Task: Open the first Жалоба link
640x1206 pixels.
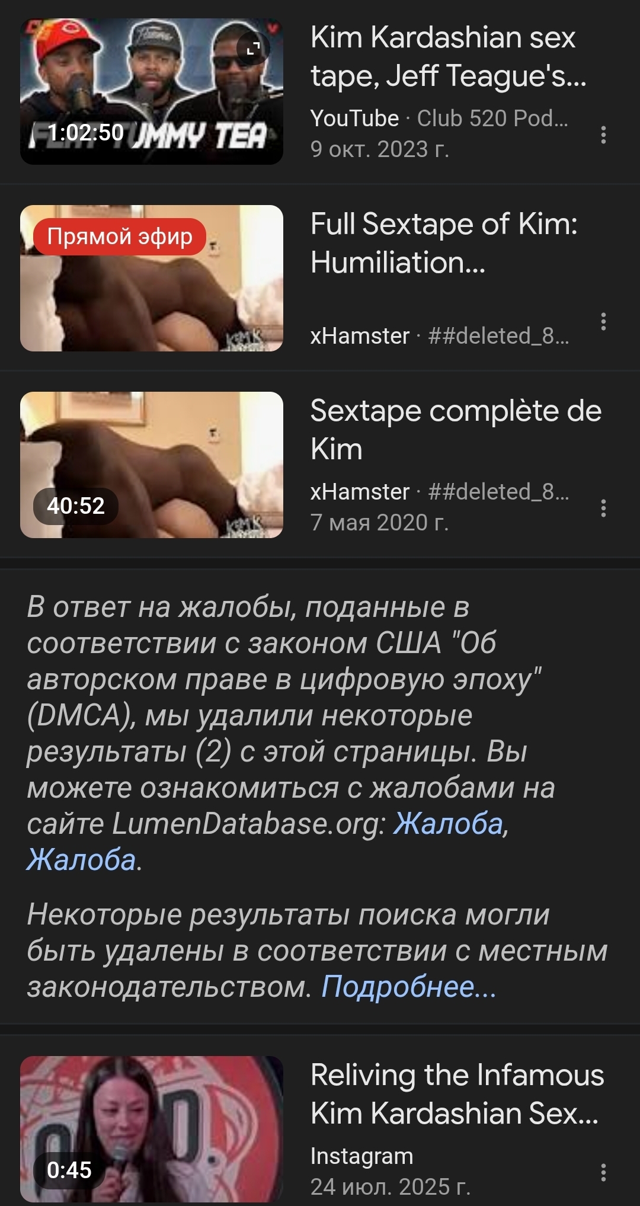Action: [x=449, y=824]
